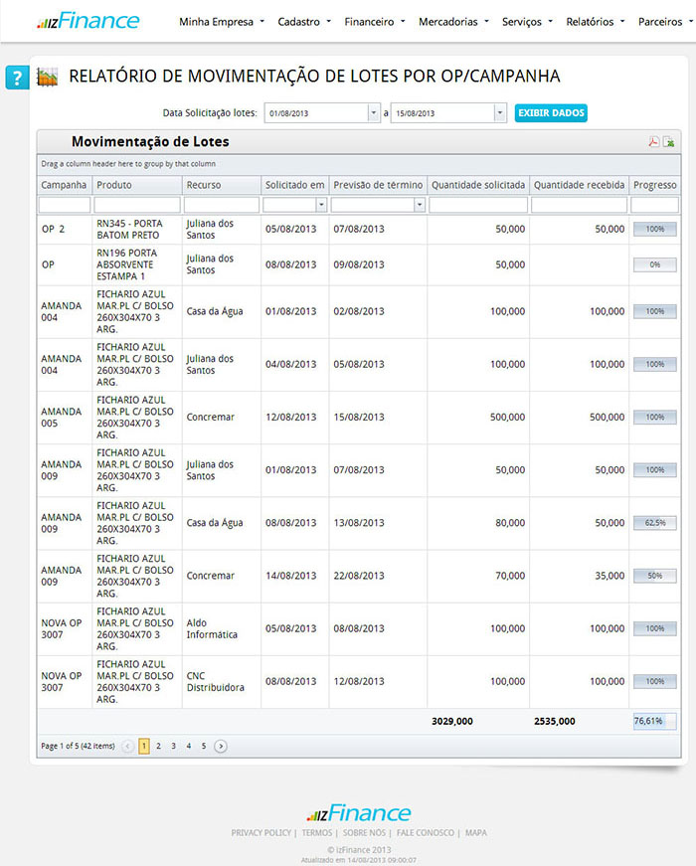Click the izFinance logo in the header

87,21
